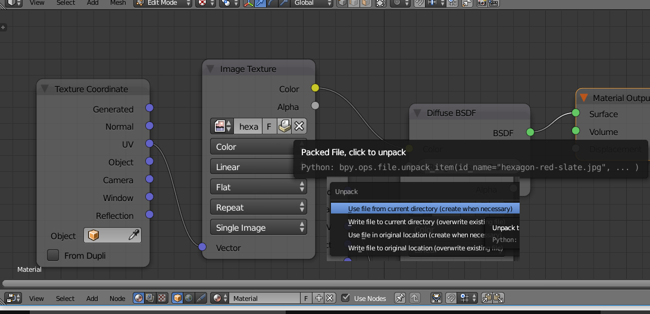Go to parent node tree icon

[414, 298]
